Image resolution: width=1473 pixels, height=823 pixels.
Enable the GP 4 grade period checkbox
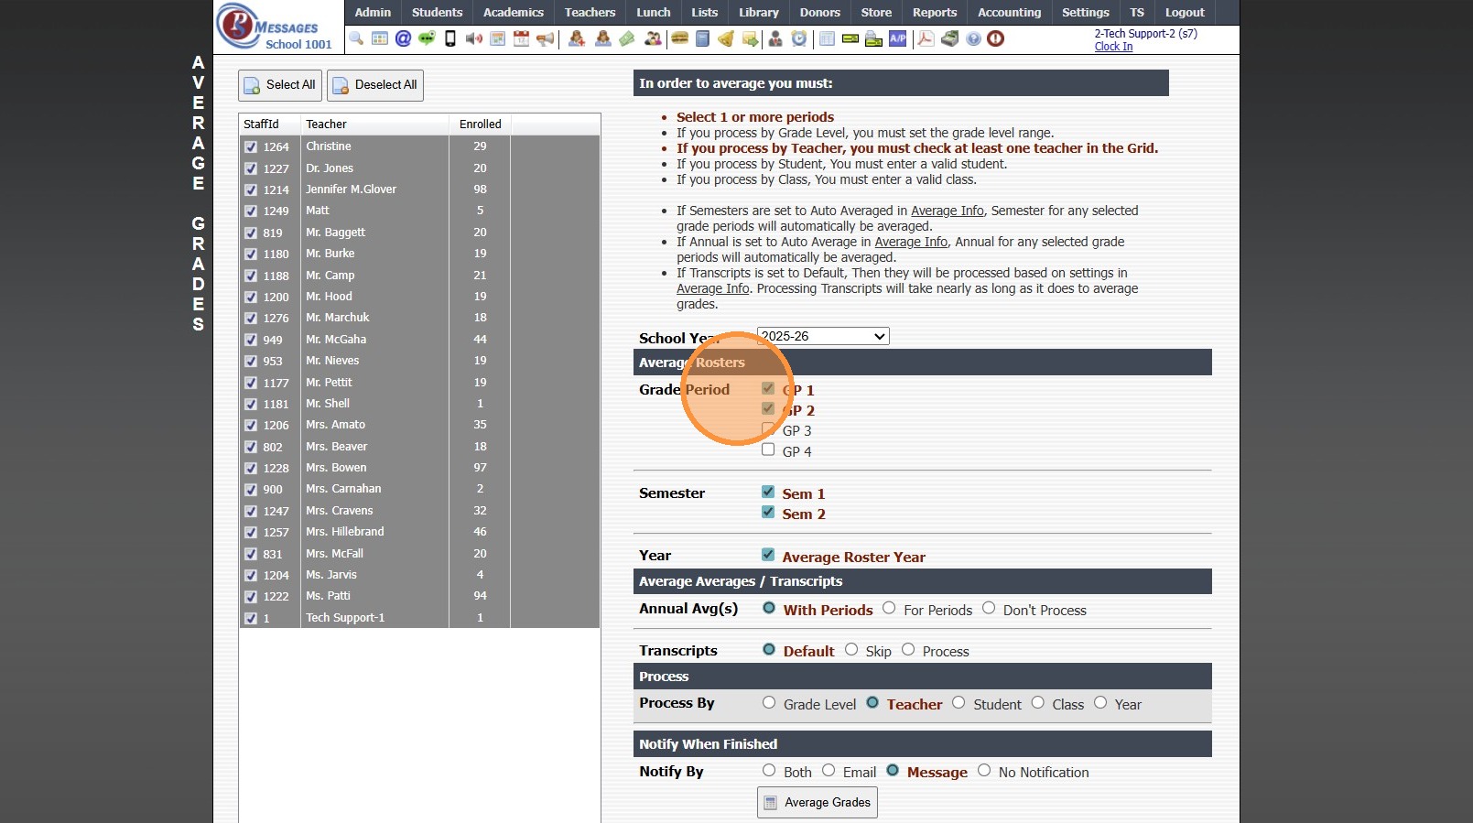coord(768,449)
